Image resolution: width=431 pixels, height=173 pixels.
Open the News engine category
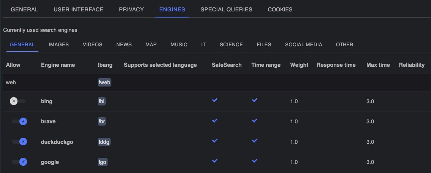coord(124,44)
